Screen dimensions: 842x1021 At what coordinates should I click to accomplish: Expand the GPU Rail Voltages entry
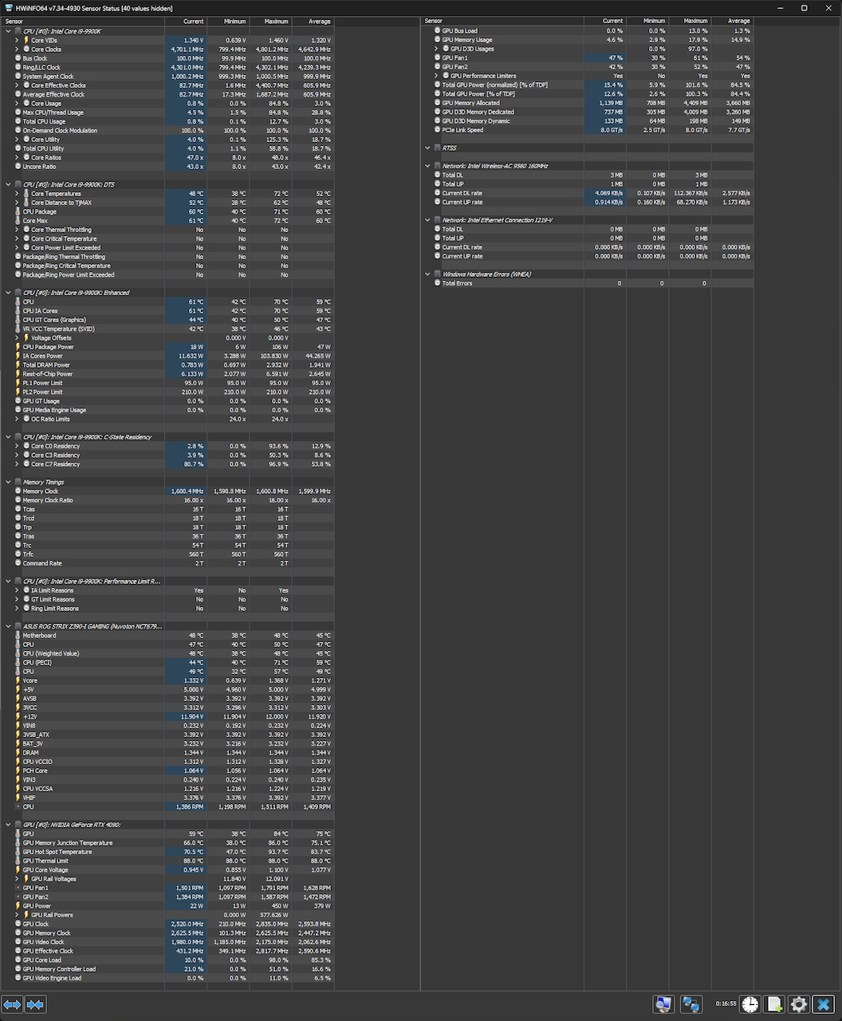pyautogui.click(x=17, y=878)
